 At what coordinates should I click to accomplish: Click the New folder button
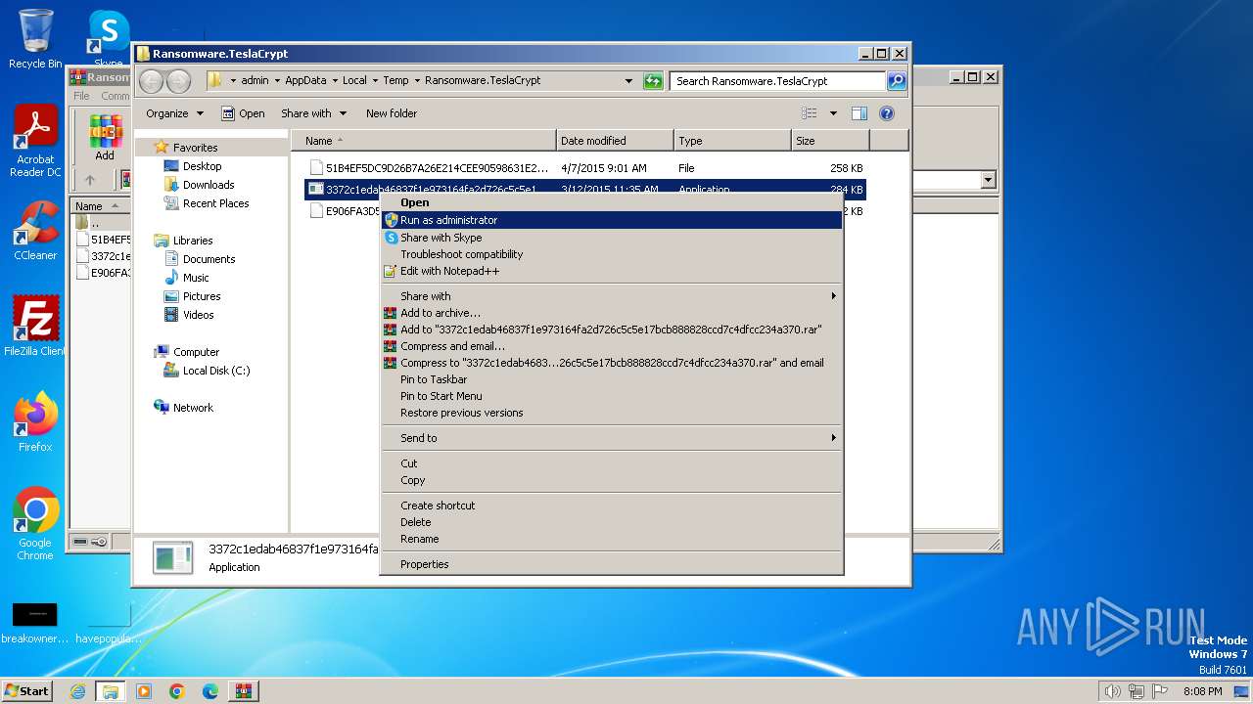coord(392,113)
